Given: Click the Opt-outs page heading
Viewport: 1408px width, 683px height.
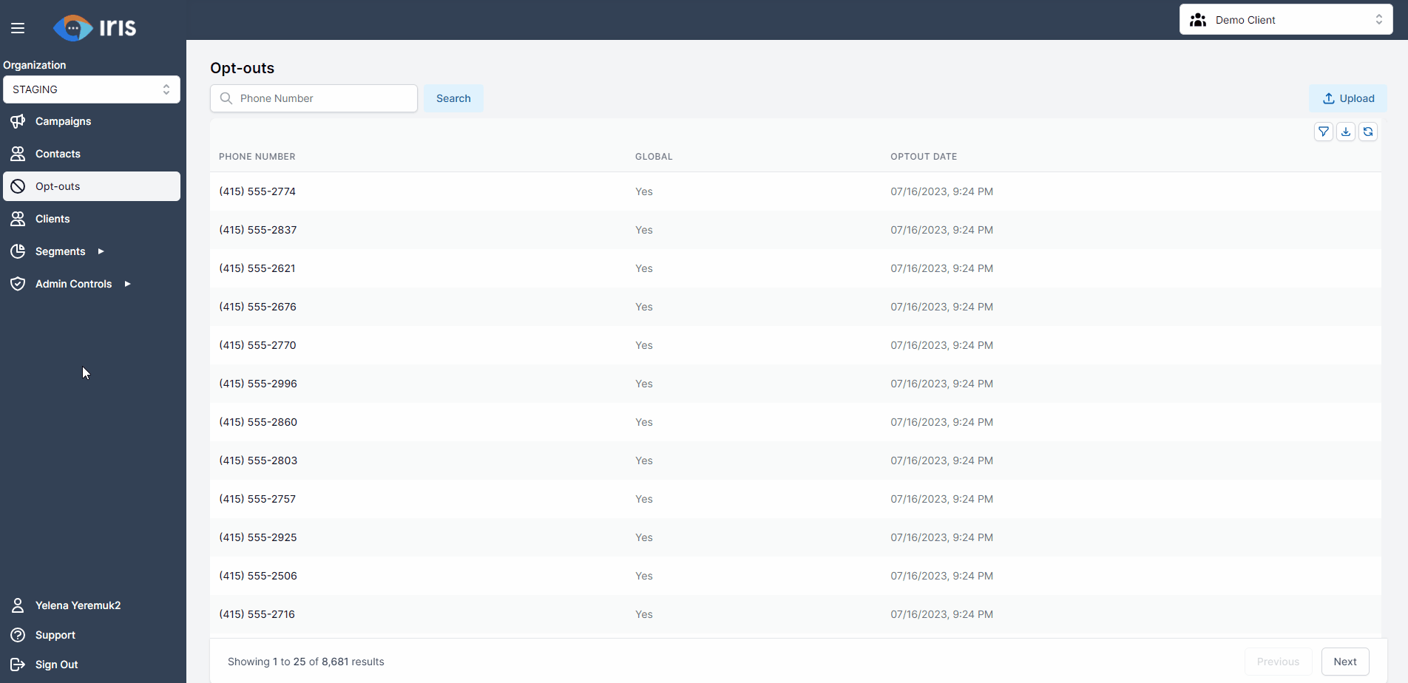Looking at the screenshot, I should (x=242, y=68).
